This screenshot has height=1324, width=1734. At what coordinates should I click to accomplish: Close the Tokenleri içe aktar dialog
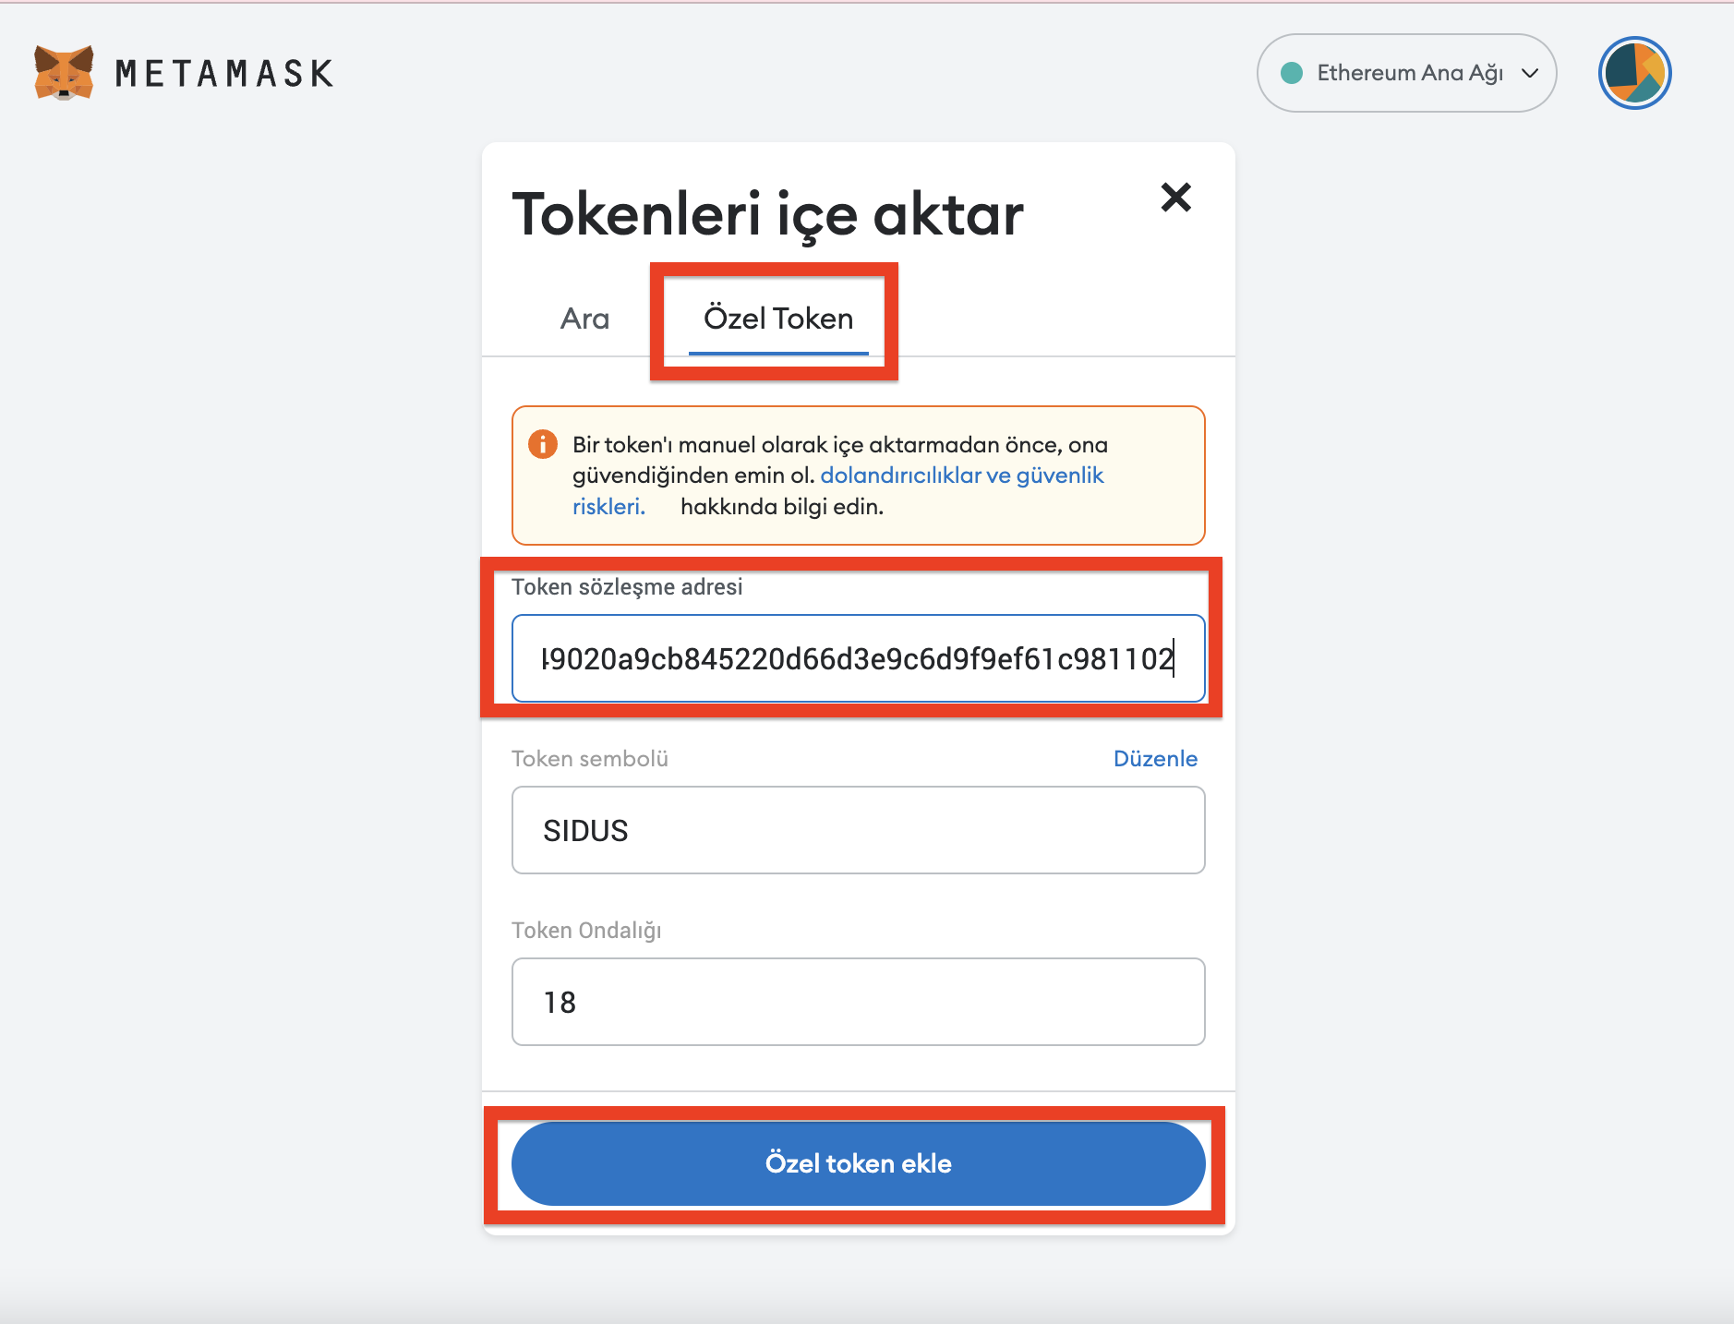pyautogui.click(x=1175, y=197)
